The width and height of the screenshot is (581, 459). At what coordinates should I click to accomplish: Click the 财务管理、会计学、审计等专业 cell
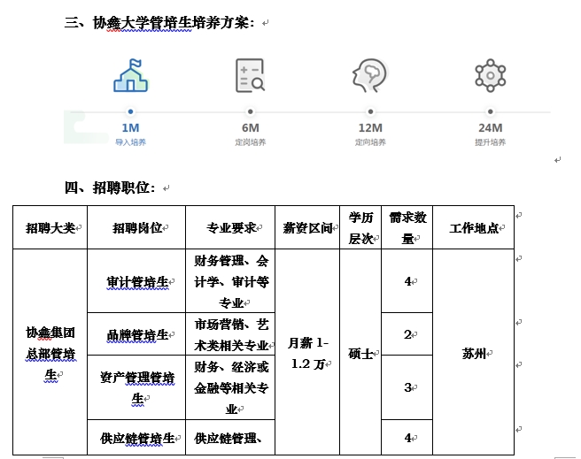(x=230, y=280)
